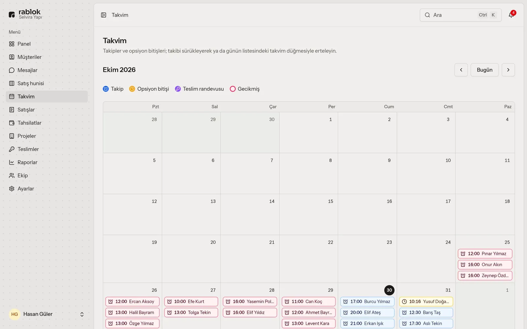Click the Tahsilatlar wallet icon
Image resolution: width=527 pixels, height=329 pixels.
pyautogui.click(x=12, y=123)
